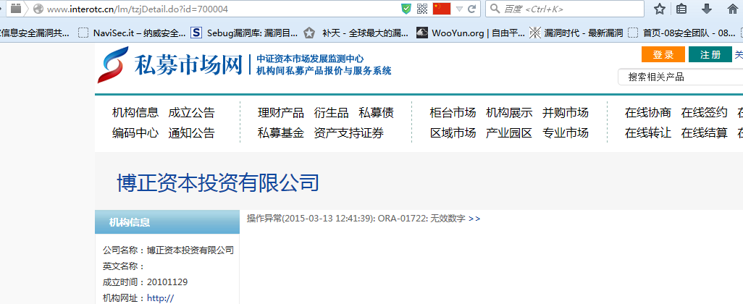This screenshot has height=304, width=743.
Task: Open the NaviSec.it bookmark
Action: (x=133, y=33)
